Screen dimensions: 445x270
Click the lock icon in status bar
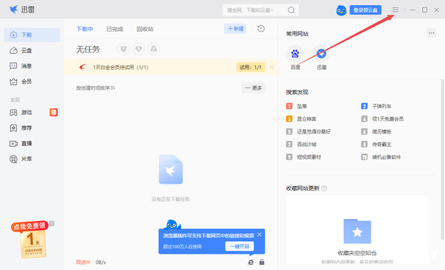pyautogui.click(x=262, y=262)
